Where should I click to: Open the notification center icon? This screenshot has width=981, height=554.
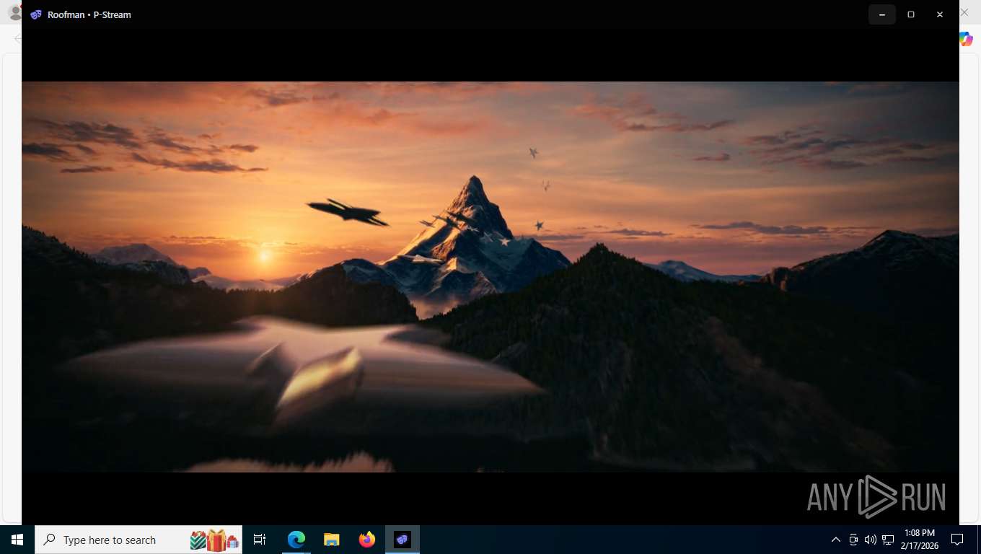coord(957,540)
